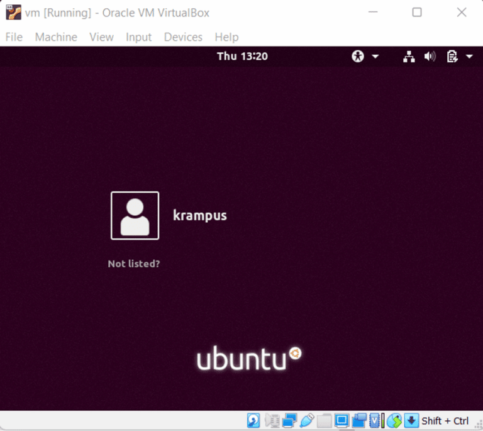
Task: Open the Machine menu
Action: pyautogui.click(x=56, y=37)
